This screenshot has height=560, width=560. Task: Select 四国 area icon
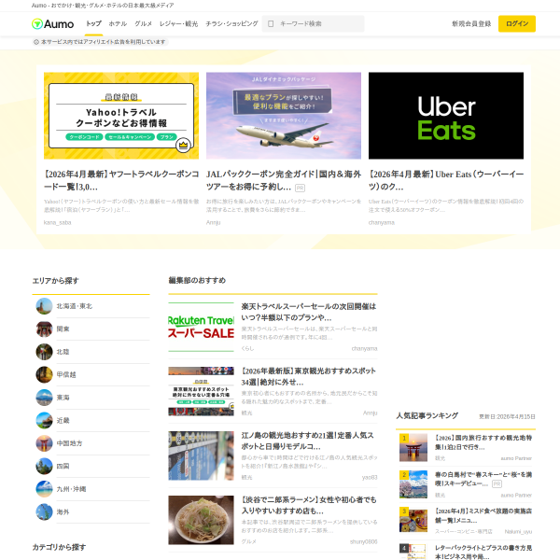coord(44,467)
